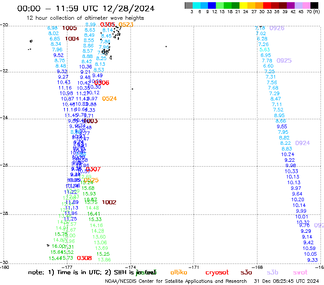Image resolution: width=324 pixels, height=285 pixels.
Task: Click the '31 Dec 08:25:45 UTC 2024' timestamp
Action: [x=286, y=281]
